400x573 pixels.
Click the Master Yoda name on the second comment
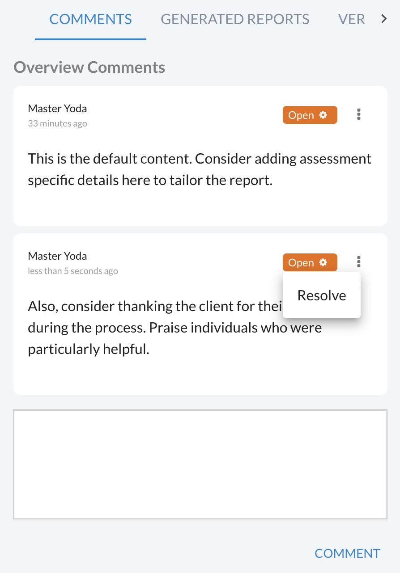[57, 256]
